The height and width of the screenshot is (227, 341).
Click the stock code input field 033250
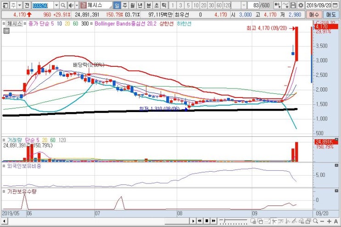(43, 5)
